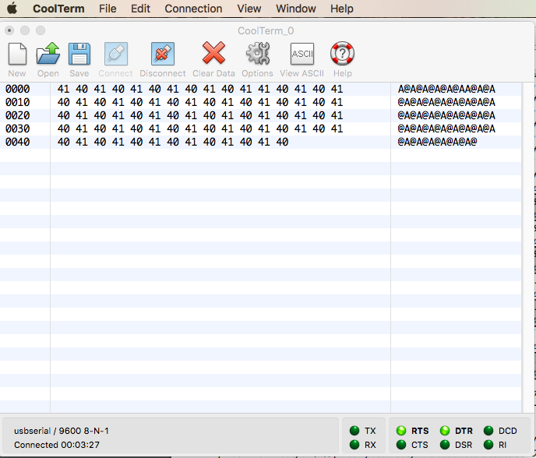Click the Options toolbar label

pyautogui.click(x=257, y=73)
